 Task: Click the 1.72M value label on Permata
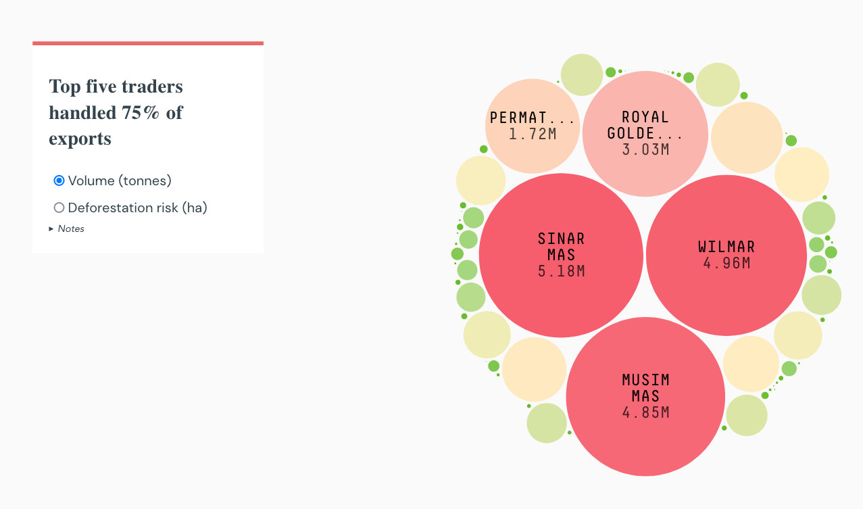[532, 135]
